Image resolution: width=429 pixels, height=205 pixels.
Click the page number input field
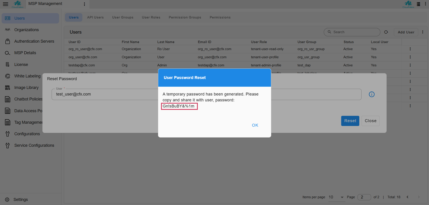364,197
